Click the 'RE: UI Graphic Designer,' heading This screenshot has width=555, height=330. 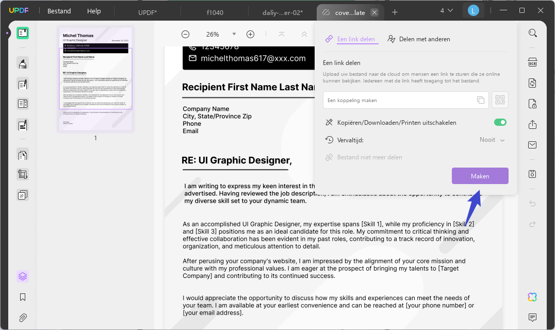[x=237, y=160]
